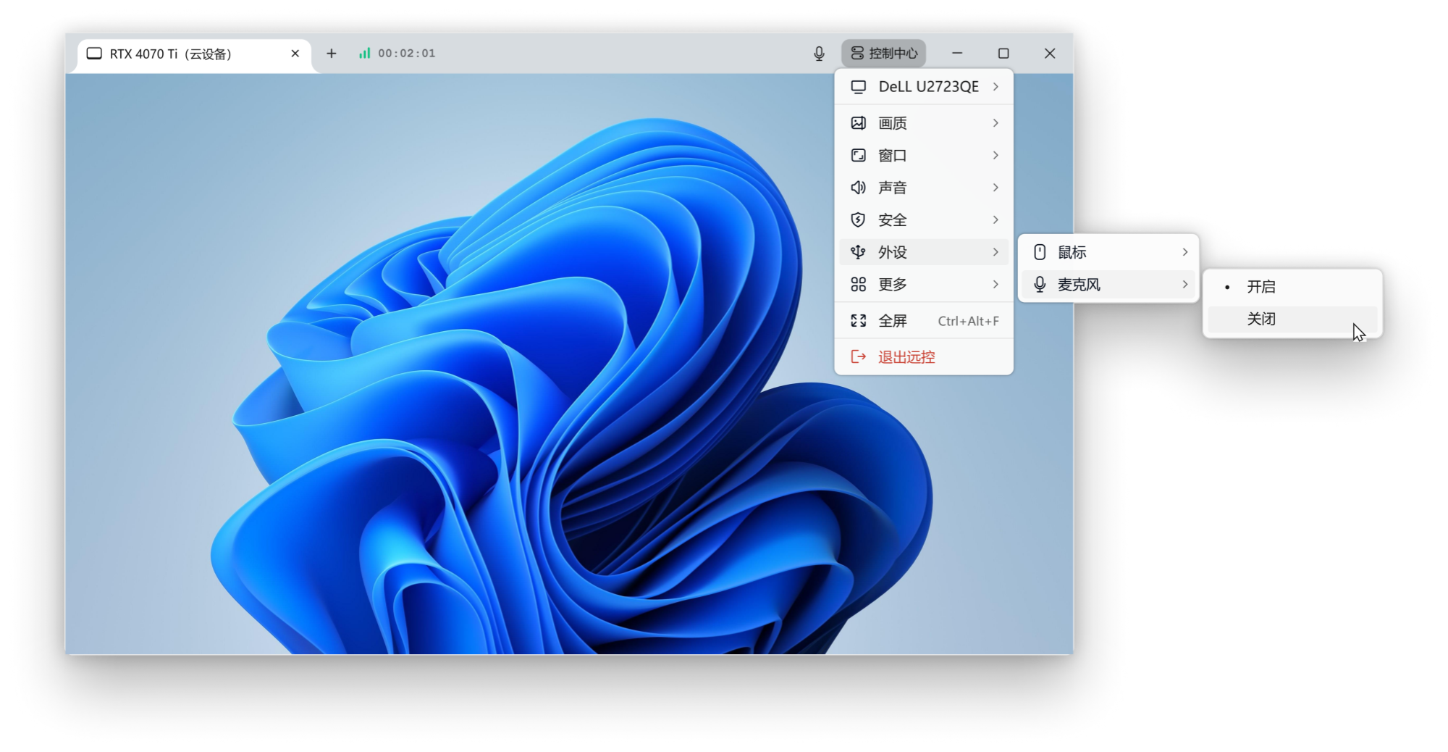Expand the 外设 submenu chevron
1448x752 pixels.
[996, 252]
